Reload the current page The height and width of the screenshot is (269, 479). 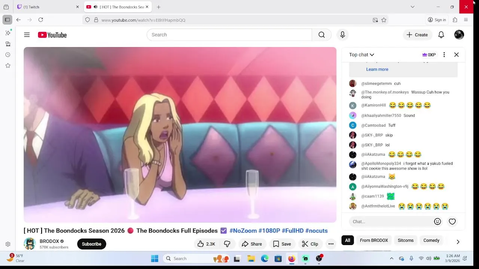click(41, 20)
